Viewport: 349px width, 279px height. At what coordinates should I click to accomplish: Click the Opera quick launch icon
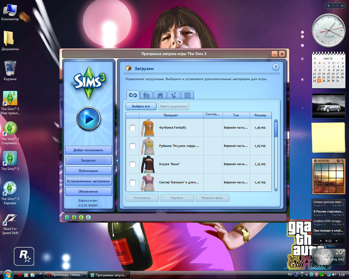pos(20,275)
